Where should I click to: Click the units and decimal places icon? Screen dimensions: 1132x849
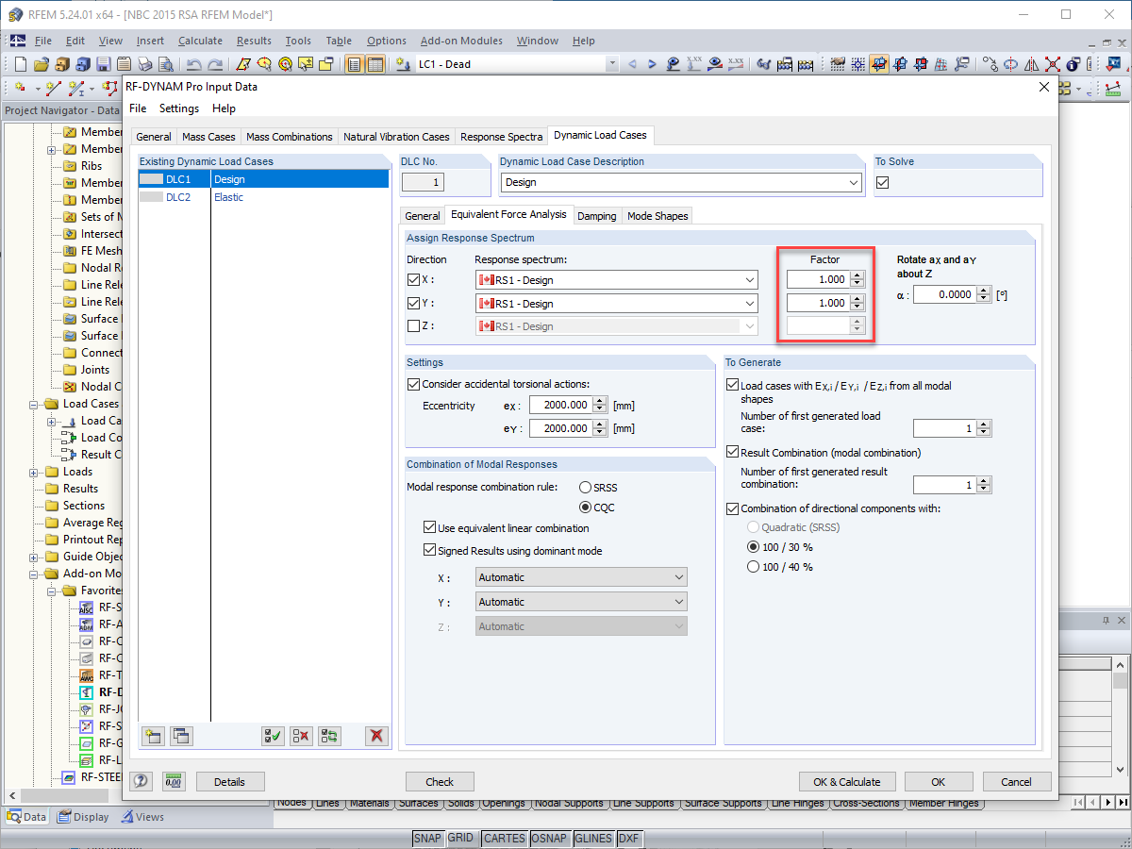[x=174, y=781]
